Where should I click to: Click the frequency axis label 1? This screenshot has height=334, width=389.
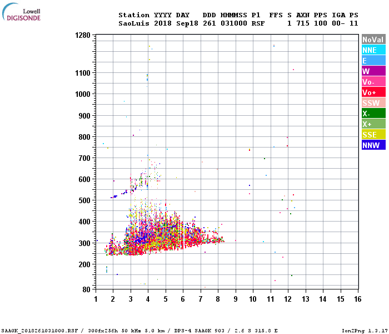pyautogui.click(x=96, y=299)
